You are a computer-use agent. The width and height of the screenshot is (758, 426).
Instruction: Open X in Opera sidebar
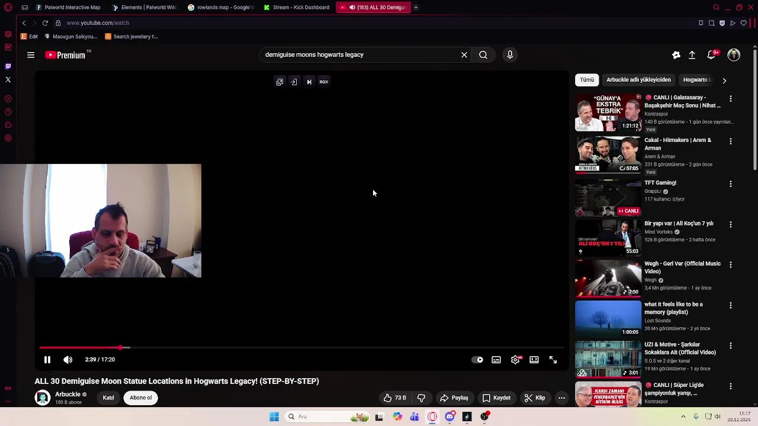point(8,79)
